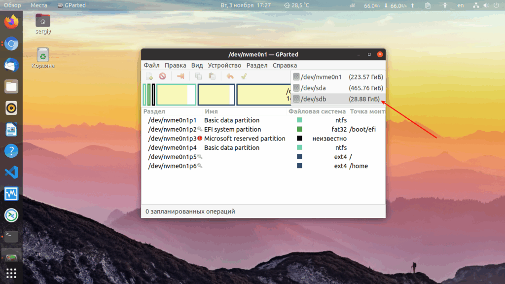This screenshot has height=284, width=505.
Task: Open the Remmina remote desktop dock icon
Action: (x=11, y=215)
